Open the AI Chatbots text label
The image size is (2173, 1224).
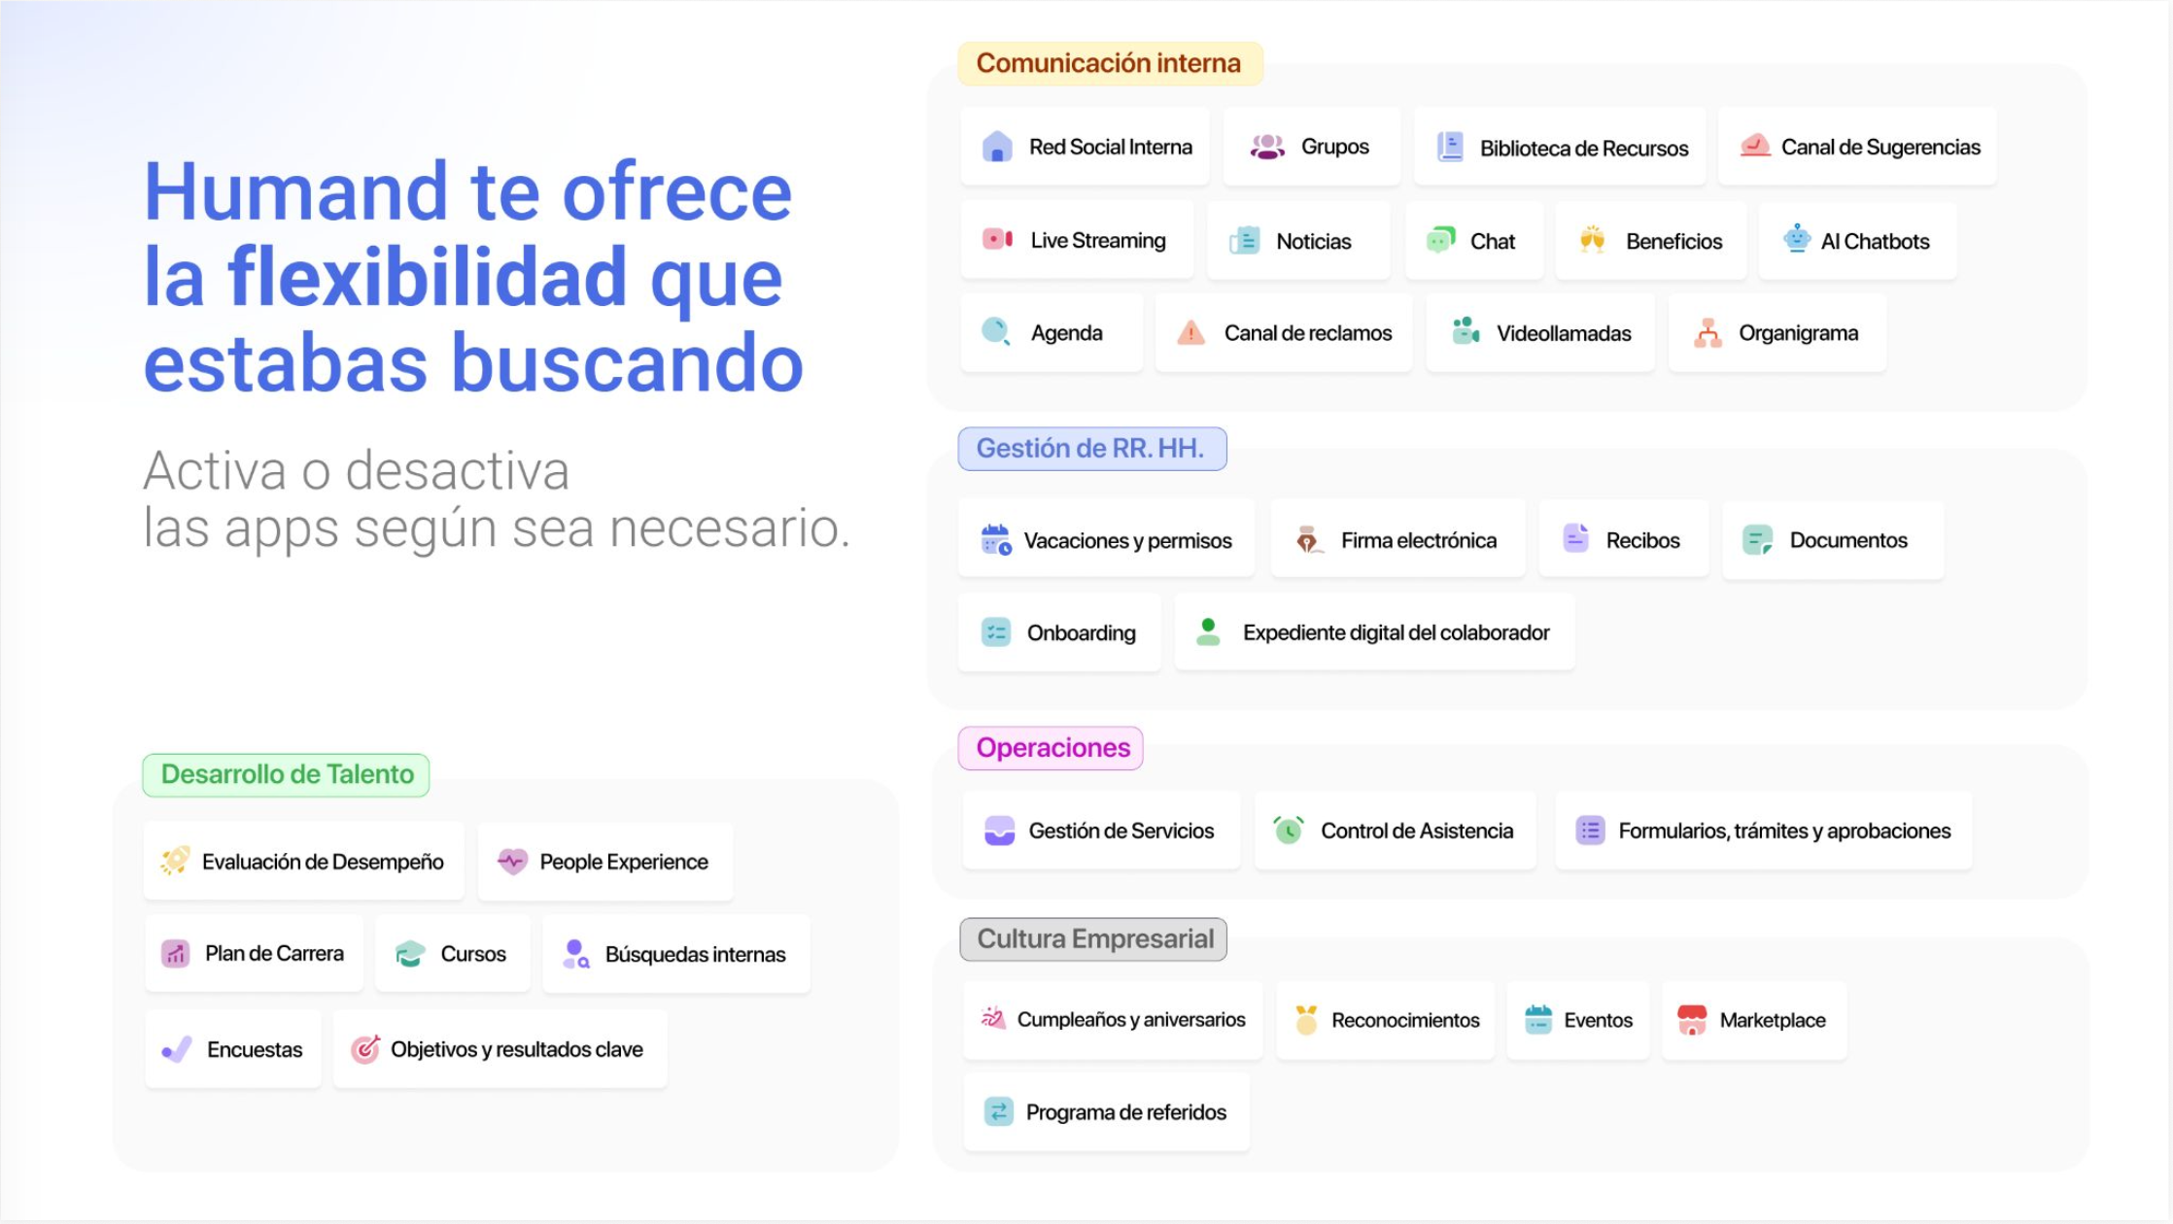pyautogui.click(x=1876, y=242)
